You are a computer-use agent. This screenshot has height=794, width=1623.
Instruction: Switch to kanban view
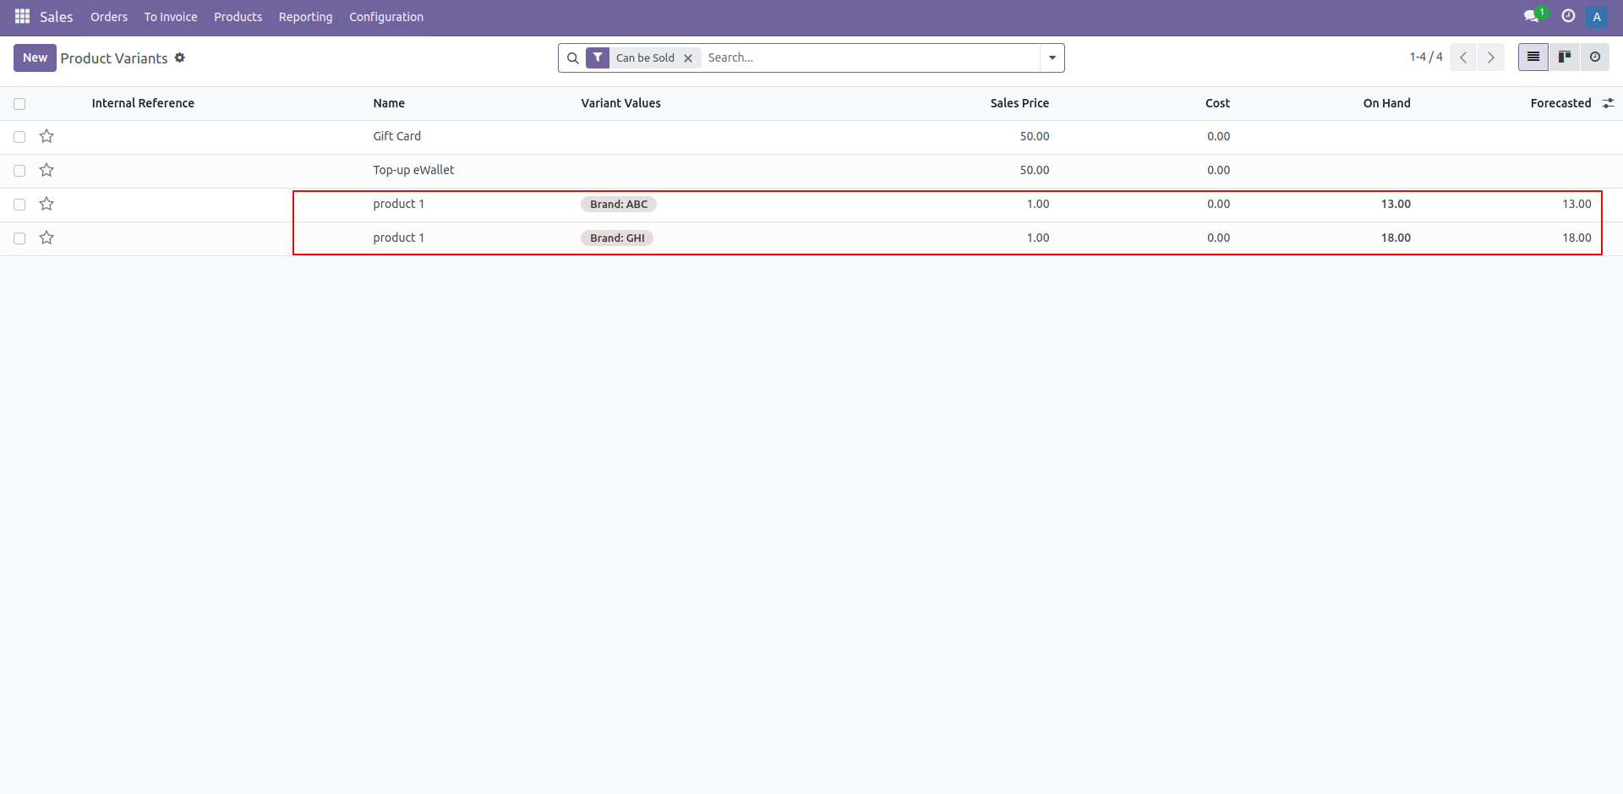pos(1565,57)
